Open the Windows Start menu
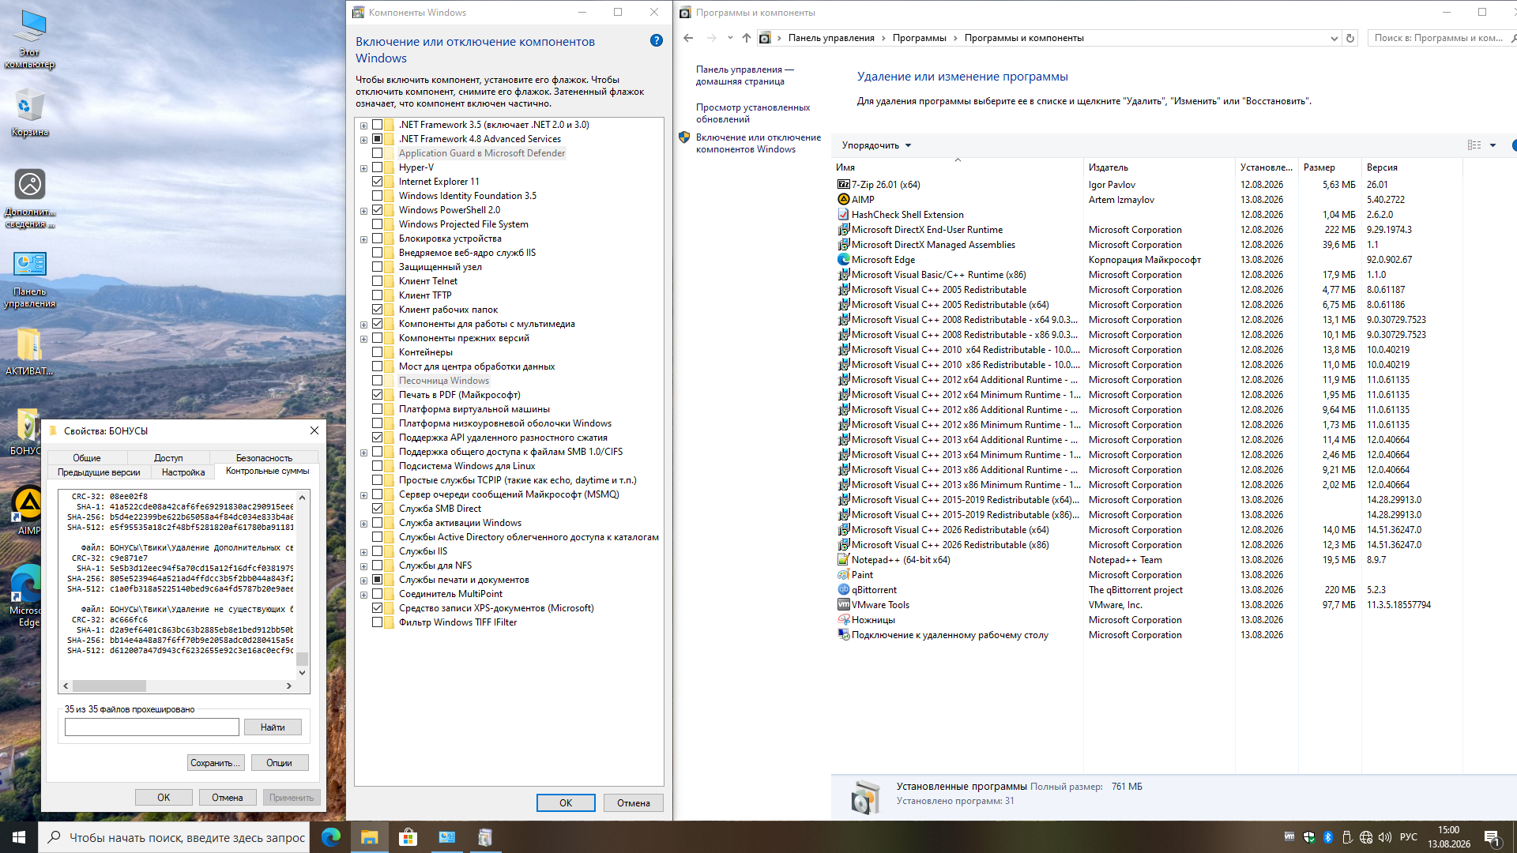The width and height of the screenshot is (1517, 853). point(19,837)
